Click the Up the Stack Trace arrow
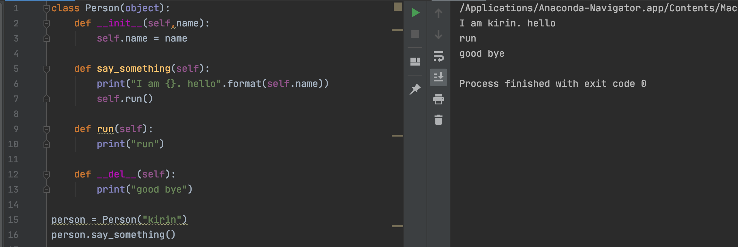 [x=438, y=13]
